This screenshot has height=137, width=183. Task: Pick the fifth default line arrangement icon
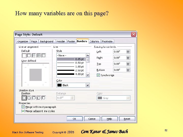tap(44, 56)
